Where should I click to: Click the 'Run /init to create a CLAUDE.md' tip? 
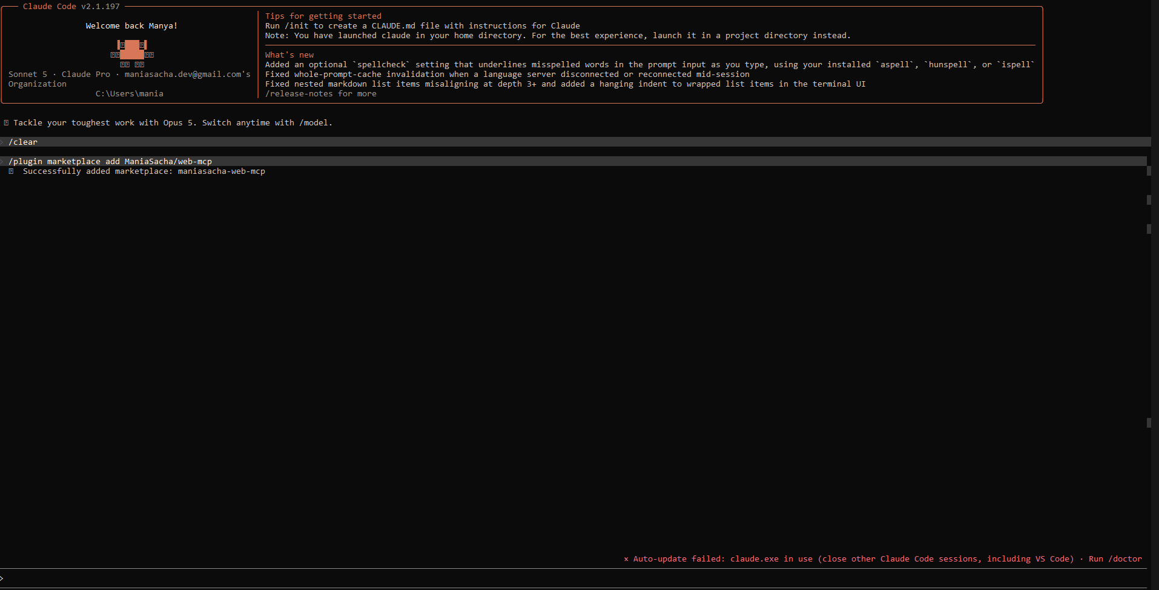(423, 26)
